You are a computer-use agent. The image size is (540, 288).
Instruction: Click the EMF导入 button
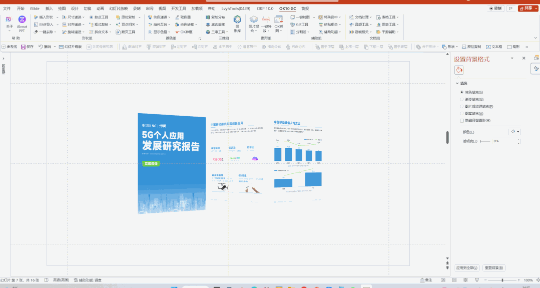click(44, 25)
